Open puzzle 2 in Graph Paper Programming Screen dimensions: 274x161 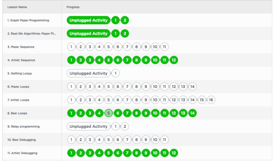[124, 20]
